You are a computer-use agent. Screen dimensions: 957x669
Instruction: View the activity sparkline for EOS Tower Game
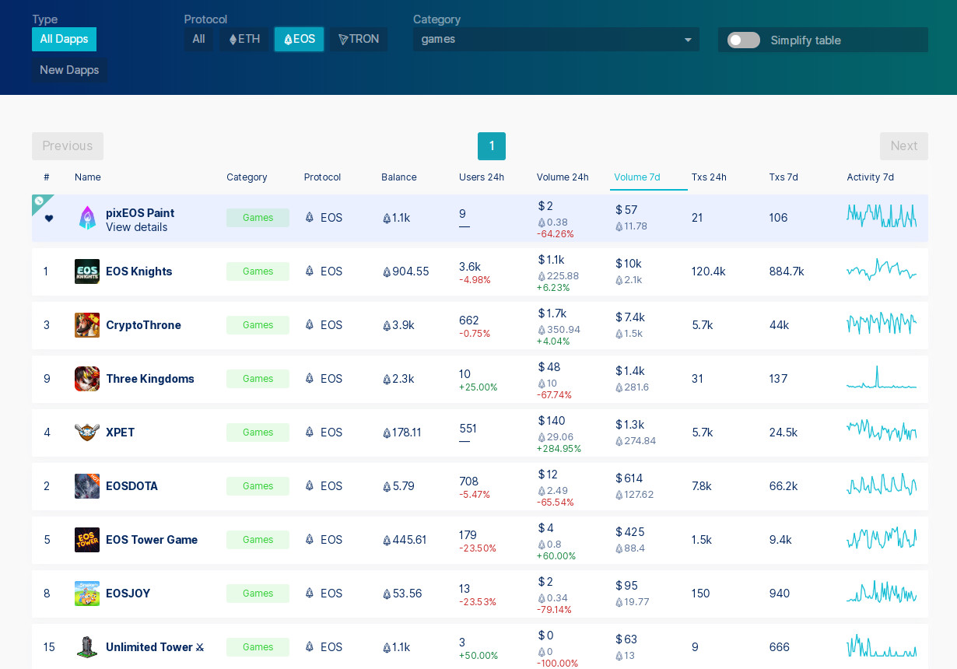pos(882,538)
